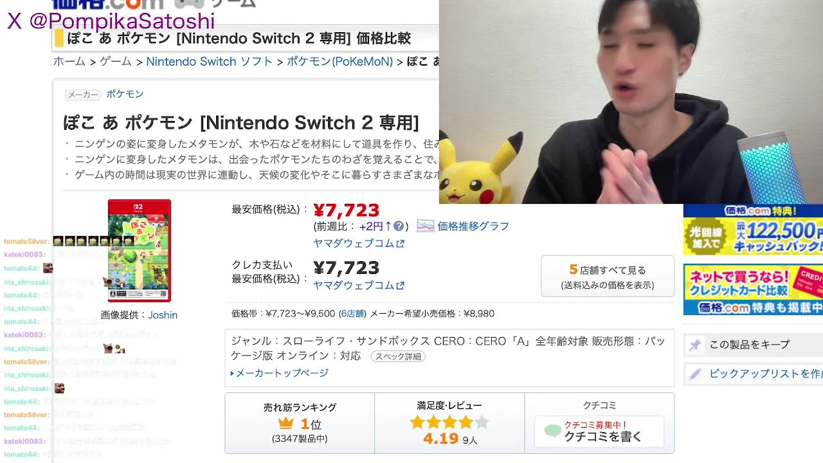View all 5 stores button
Image resolution: width=823 pixels, height=463 pixels.
pos(608,277)
